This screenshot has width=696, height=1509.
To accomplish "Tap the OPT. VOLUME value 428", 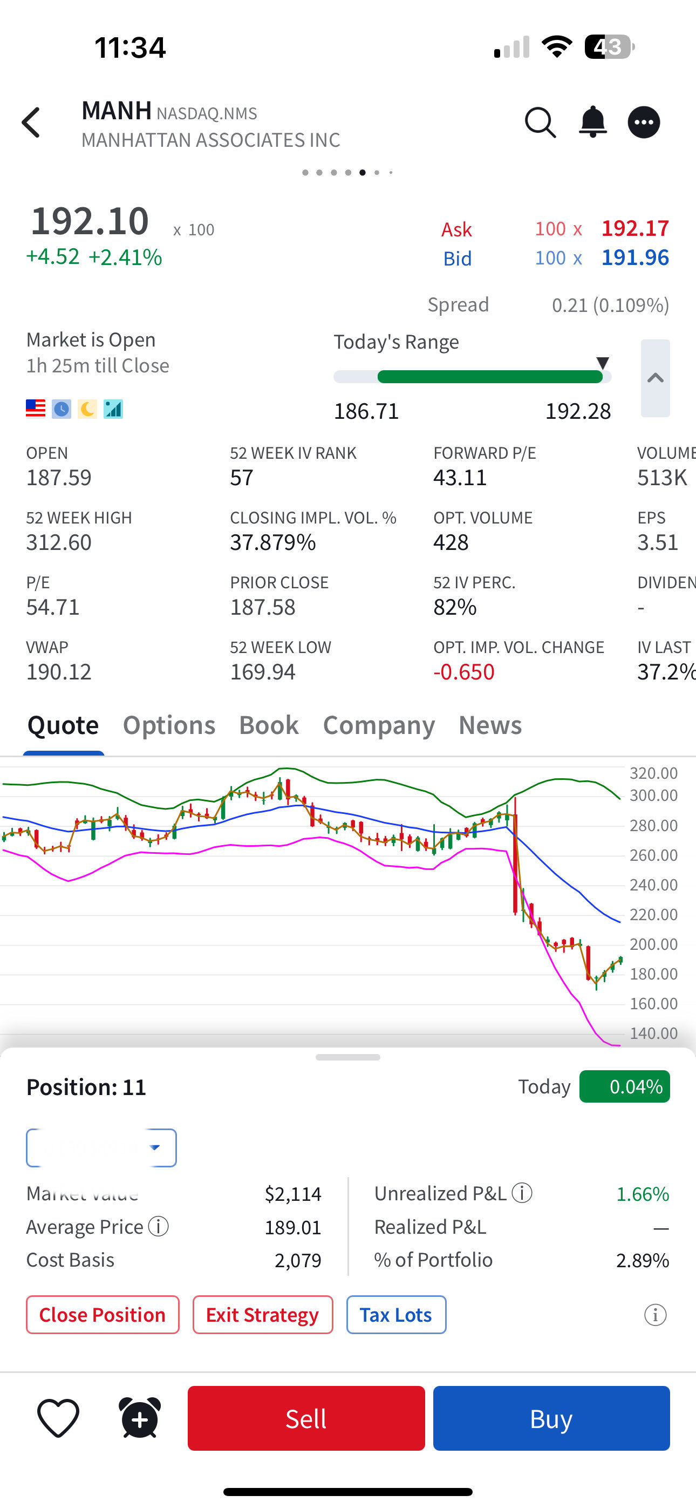I will click(x=451, y=542).
